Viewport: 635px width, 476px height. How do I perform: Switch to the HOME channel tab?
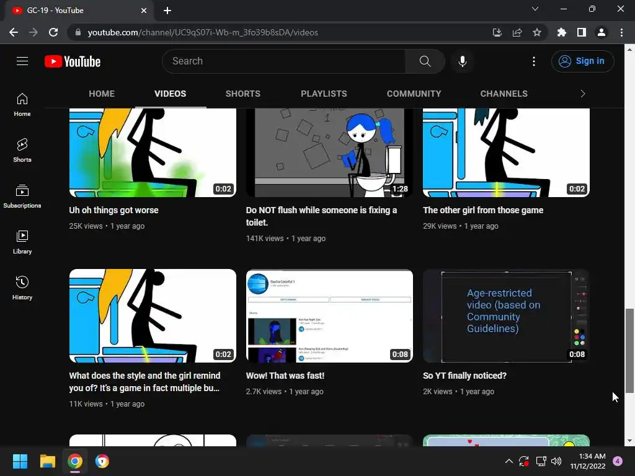(102, 94)
